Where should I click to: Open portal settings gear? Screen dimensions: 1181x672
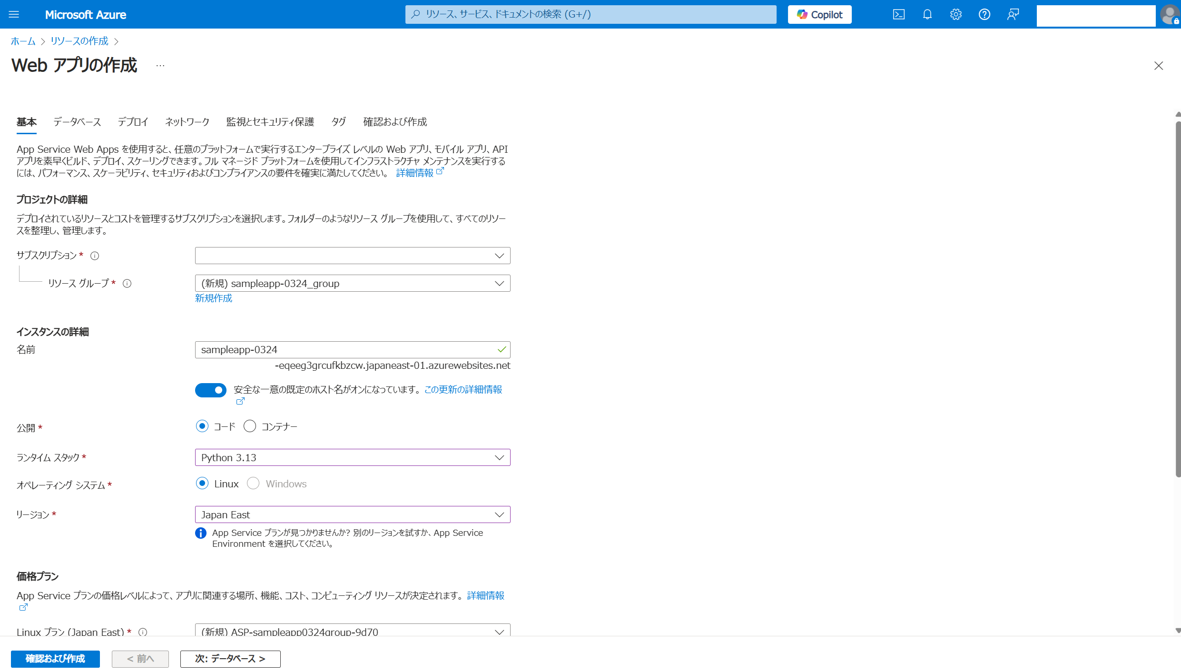[x=956, y=14]
